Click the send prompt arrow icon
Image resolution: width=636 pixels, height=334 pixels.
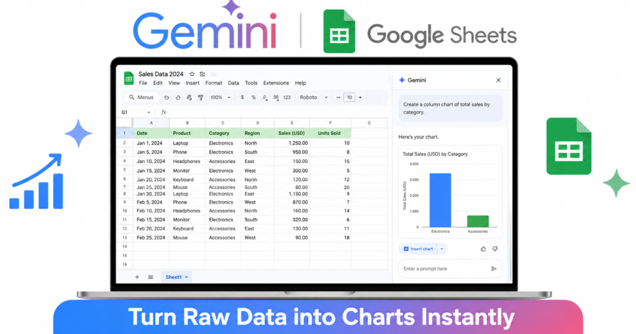click(x=494, y=269)
